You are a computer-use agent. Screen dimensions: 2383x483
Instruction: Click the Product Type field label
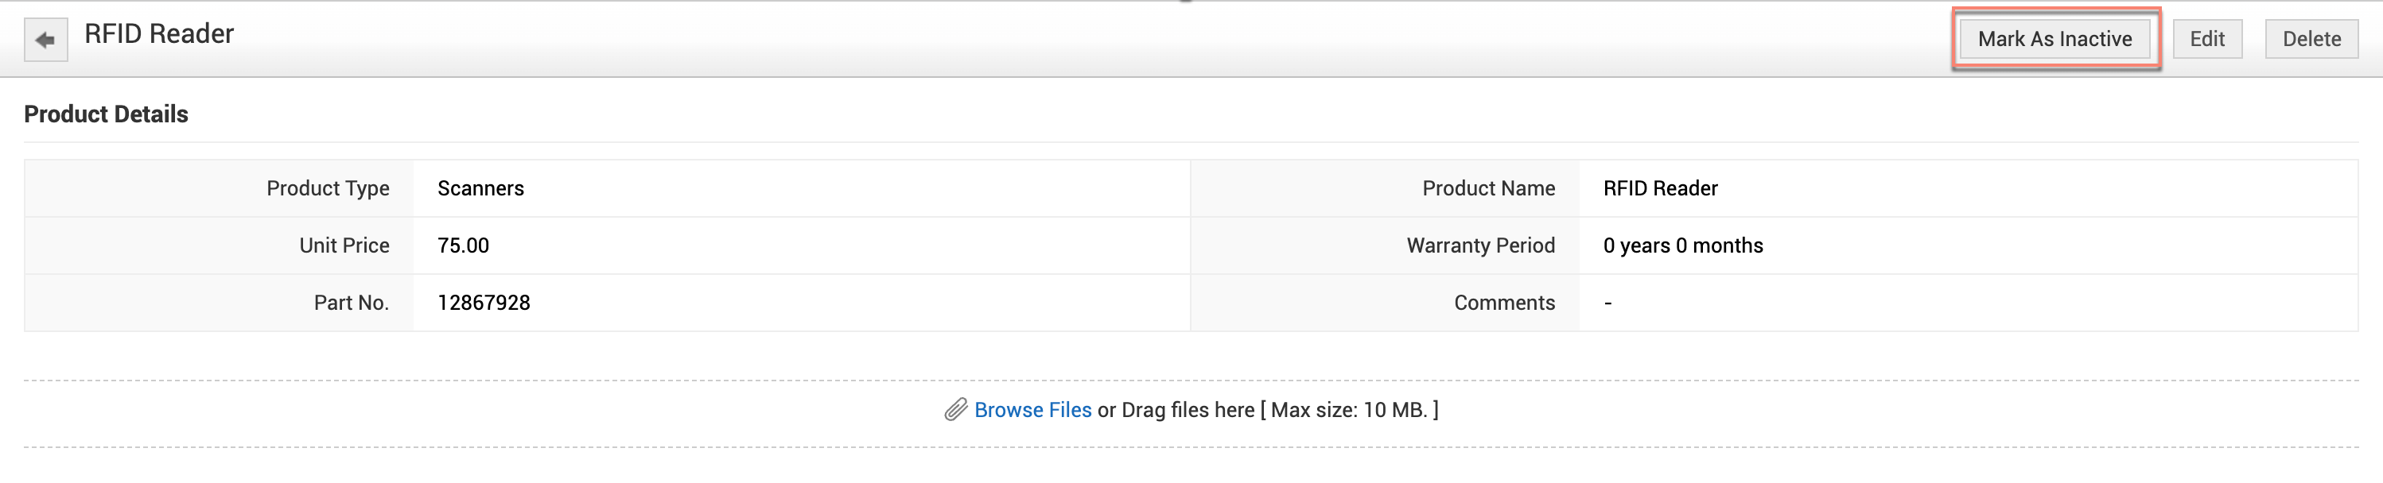(328, 188)
